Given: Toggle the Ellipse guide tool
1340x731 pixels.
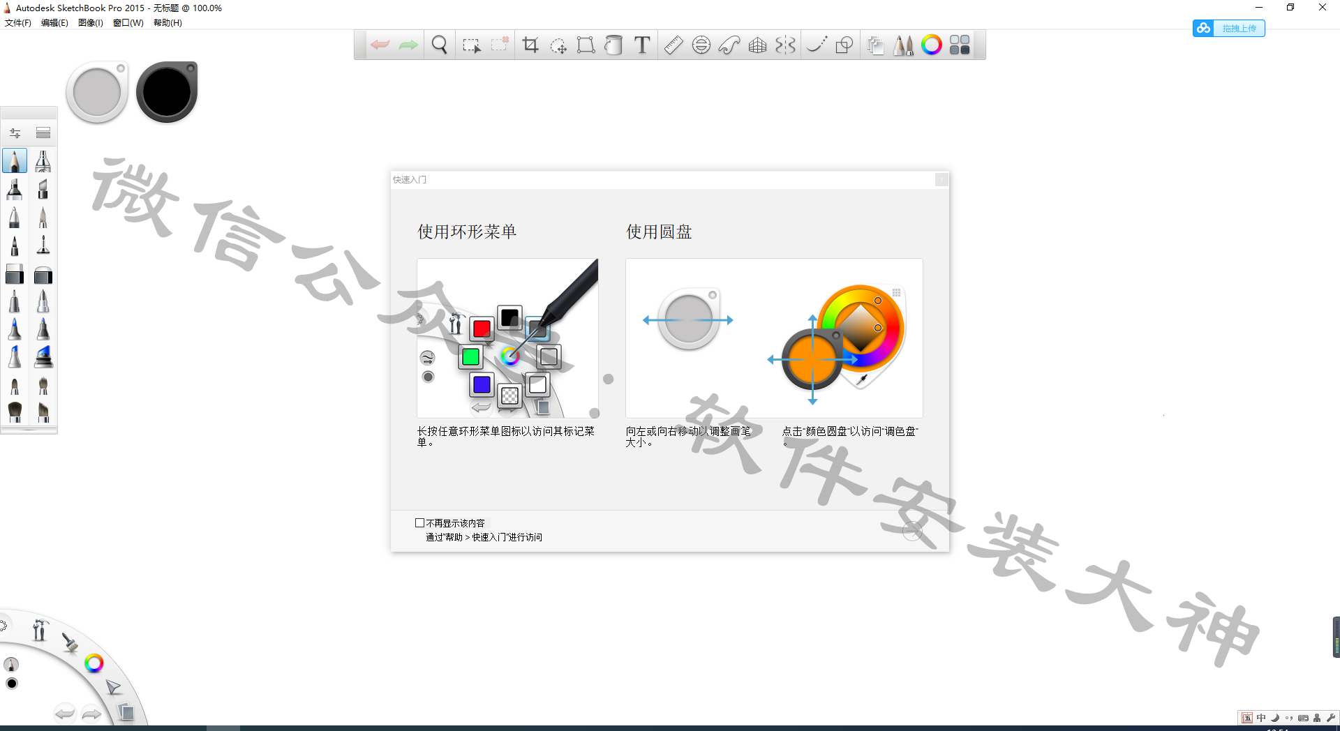Looking at the screenshot, I should 701,45.
